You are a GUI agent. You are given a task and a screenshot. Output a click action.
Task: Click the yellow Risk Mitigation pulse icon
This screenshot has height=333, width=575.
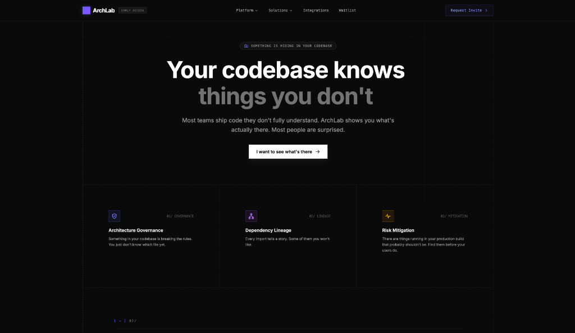coord(388,216)
